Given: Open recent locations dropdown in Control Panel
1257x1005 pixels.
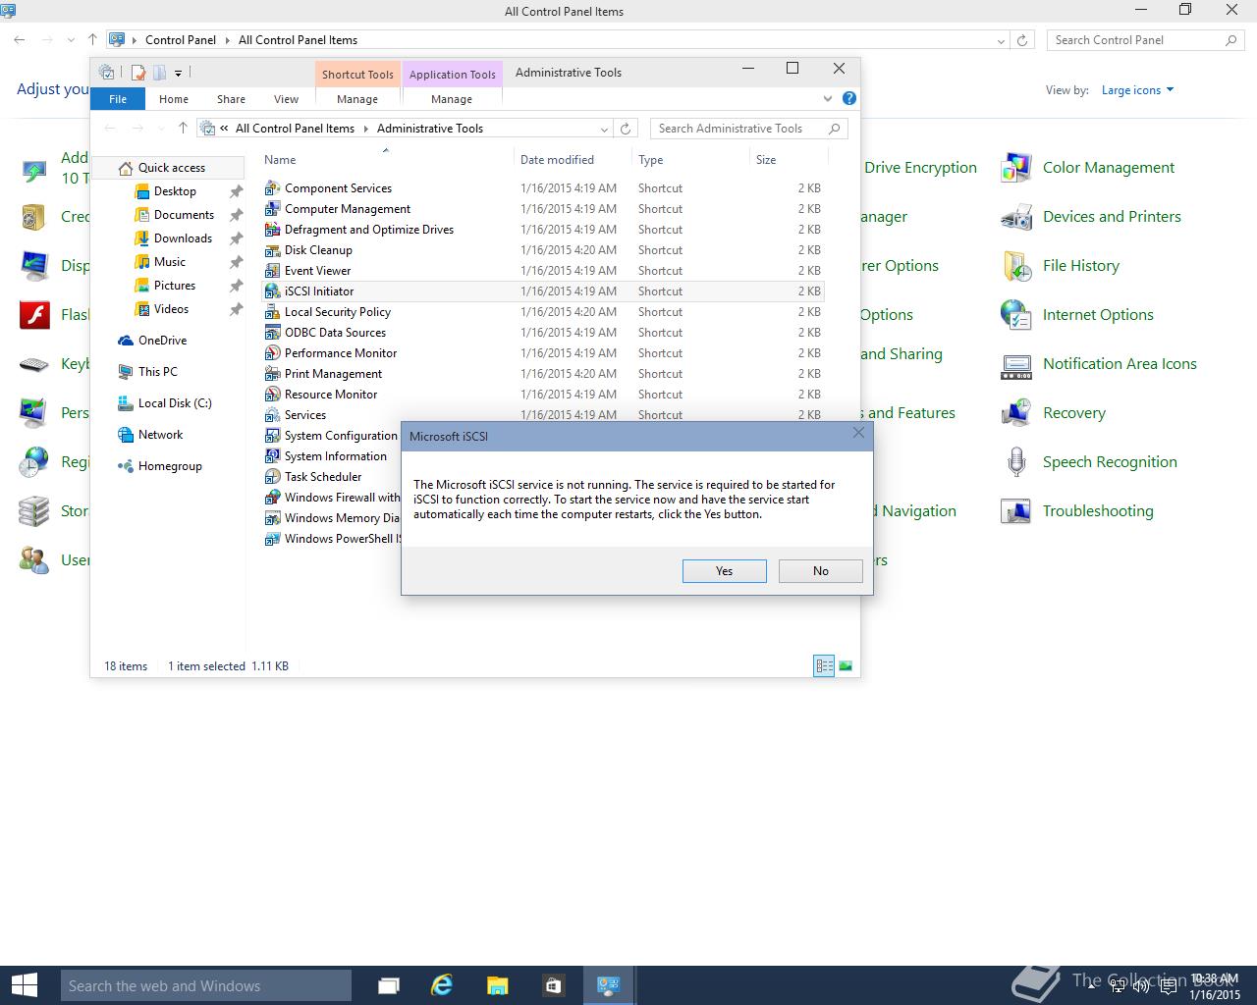Looking at the screenshot, I should coord(71,40).
